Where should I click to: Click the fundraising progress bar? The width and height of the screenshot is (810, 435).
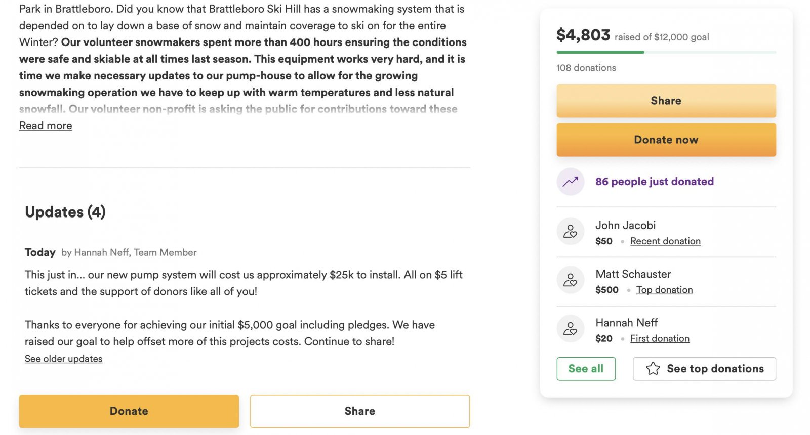(x=666, y=52)
